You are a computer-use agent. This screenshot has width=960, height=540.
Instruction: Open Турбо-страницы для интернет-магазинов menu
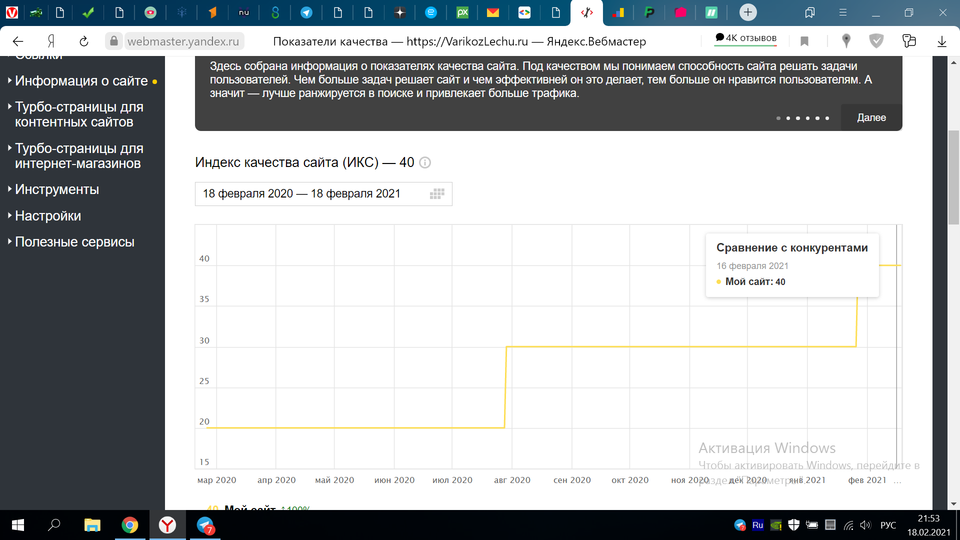(78, 156)
